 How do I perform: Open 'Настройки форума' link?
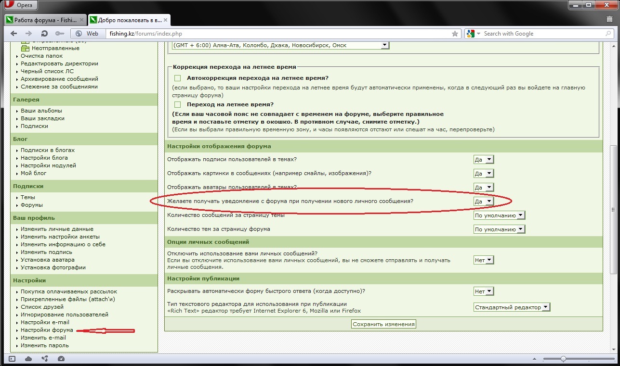(x=47, y=330)
